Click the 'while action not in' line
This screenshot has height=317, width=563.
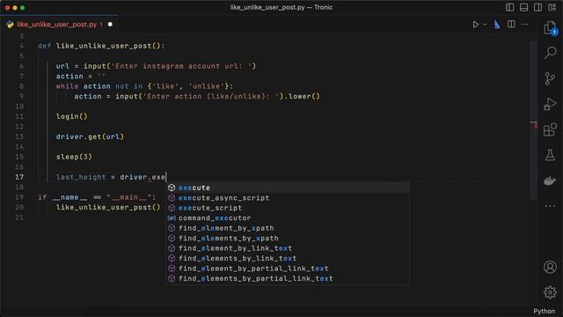click(x=144, y=86)
